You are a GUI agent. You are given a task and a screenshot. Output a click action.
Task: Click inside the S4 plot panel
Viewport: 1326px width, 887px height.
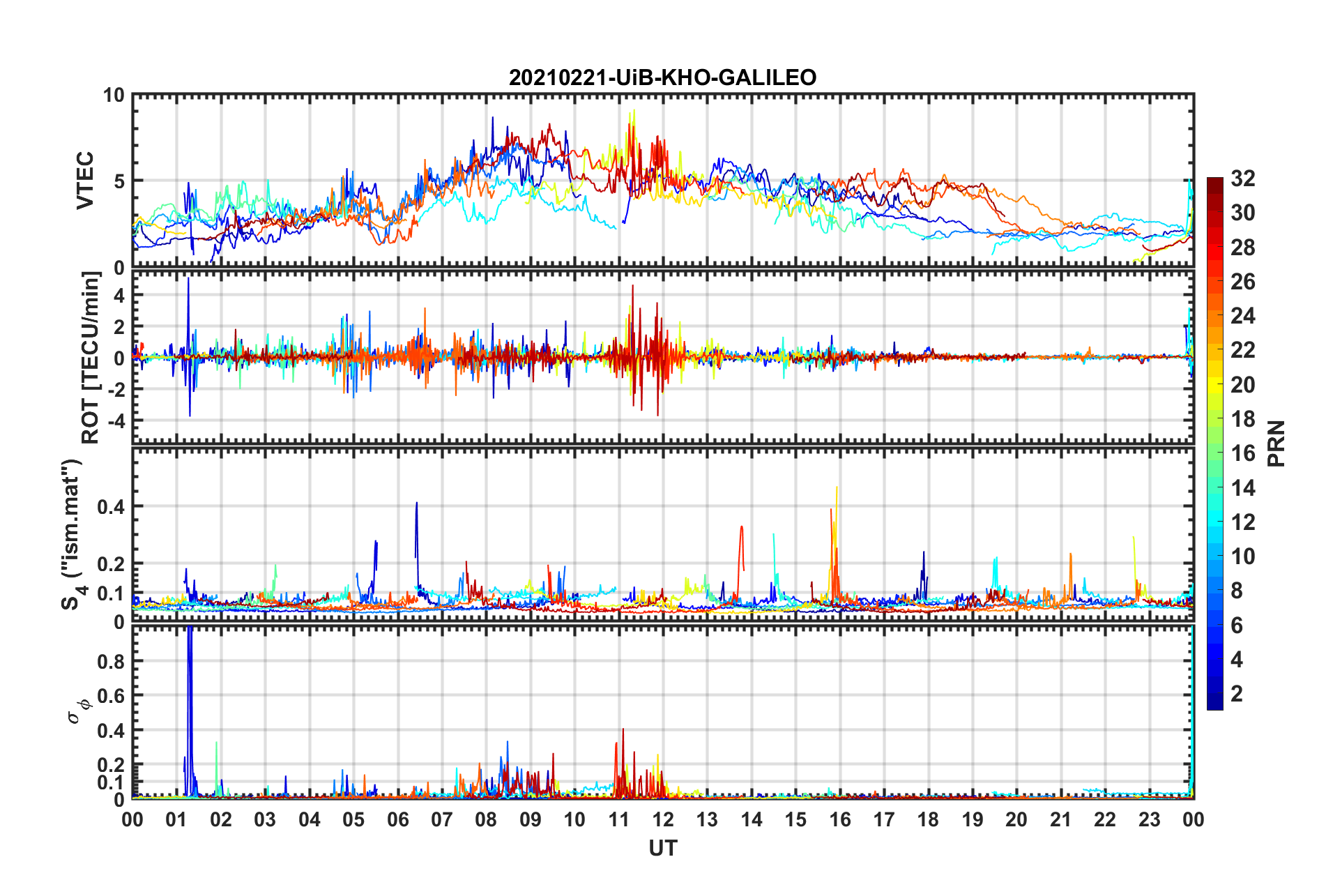(663, 534)
